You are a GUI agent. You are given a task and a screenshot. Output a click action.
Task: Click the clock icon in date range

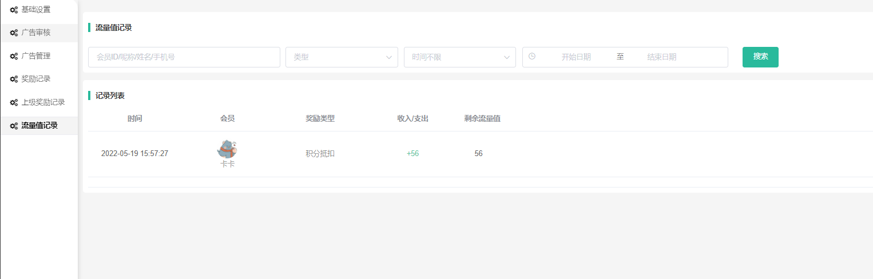(532, 57)
